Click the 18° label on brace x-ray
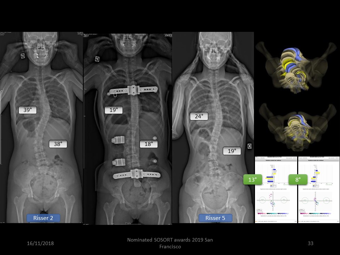Image resolution: width=340 pixels, height=255 pixels. pyautogui.click(x=149, y=144)
